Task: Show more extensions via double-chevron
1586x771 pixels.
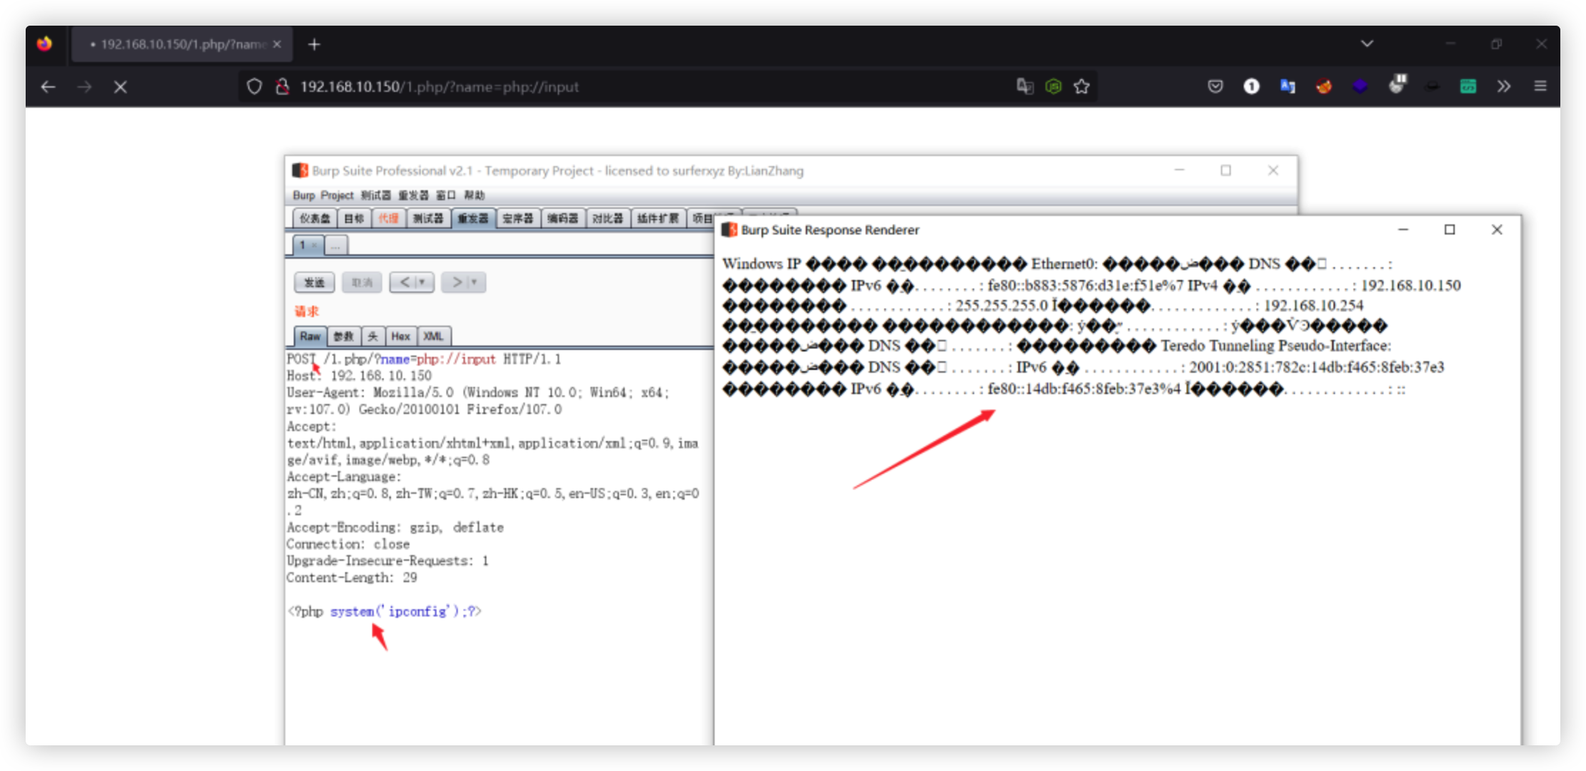Action: [1504, 86]
